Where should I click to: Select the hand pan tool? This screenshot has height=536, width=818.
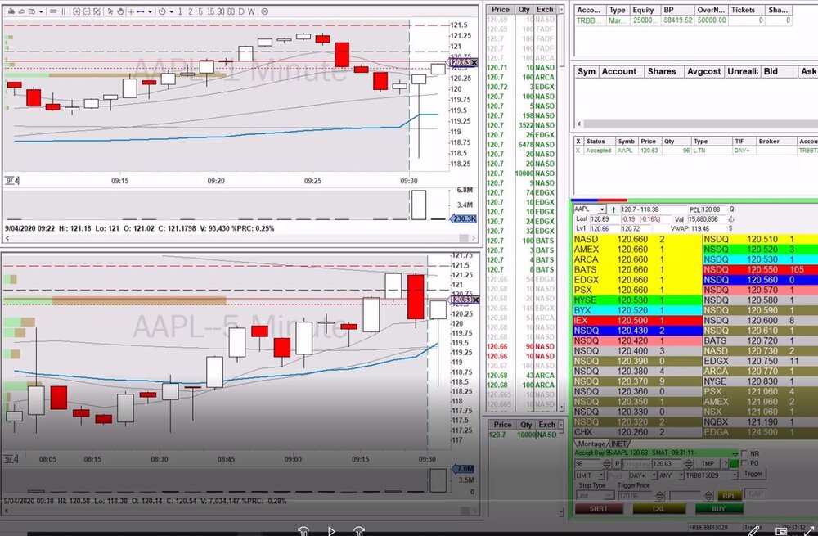click(x=121, y=11)
